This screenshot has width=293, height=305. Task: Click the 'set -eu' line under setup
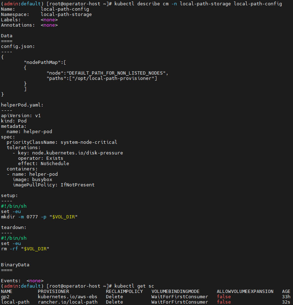pyautogui.click(x=11, y=211)
